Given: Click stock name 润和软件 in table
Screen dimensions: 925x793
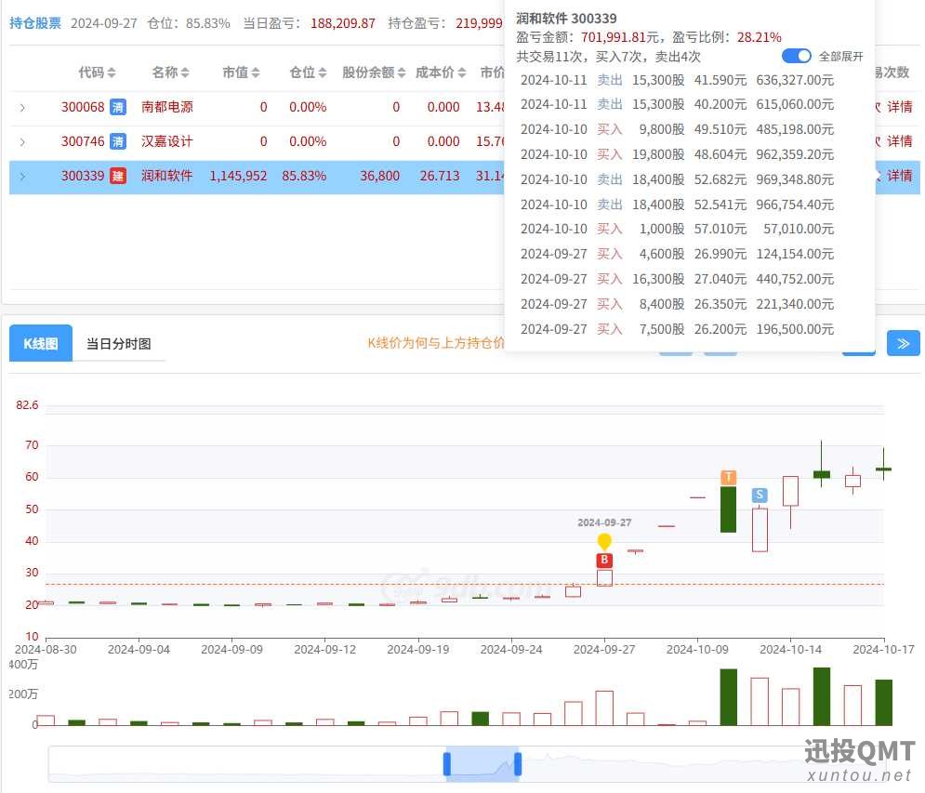Looking at the screenshot, I should click(x=167, y=176).
